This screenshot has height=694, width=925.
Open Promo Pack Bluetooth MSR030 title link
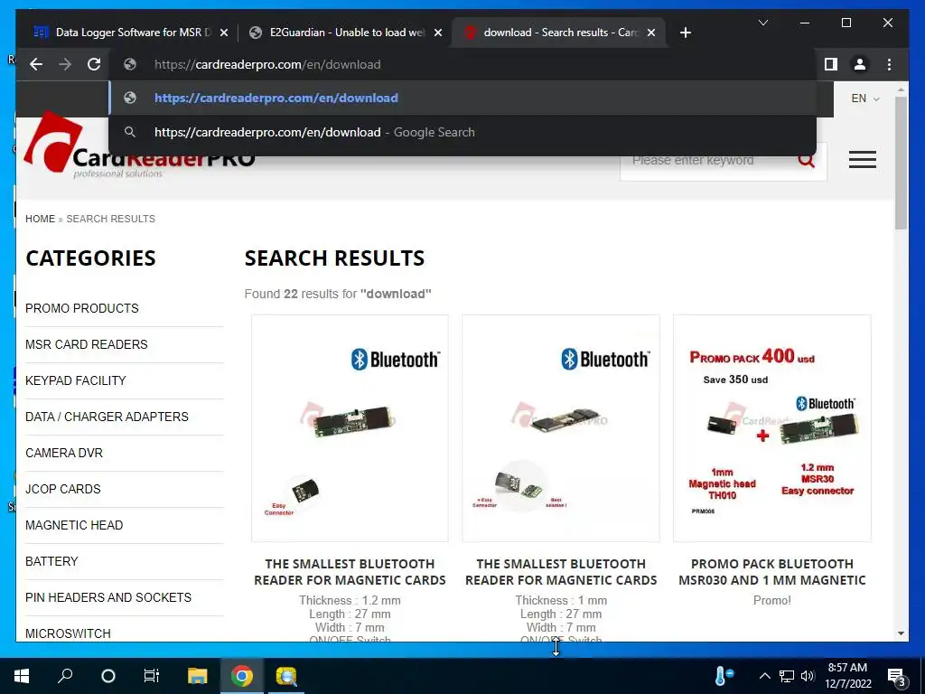point(771,572)
